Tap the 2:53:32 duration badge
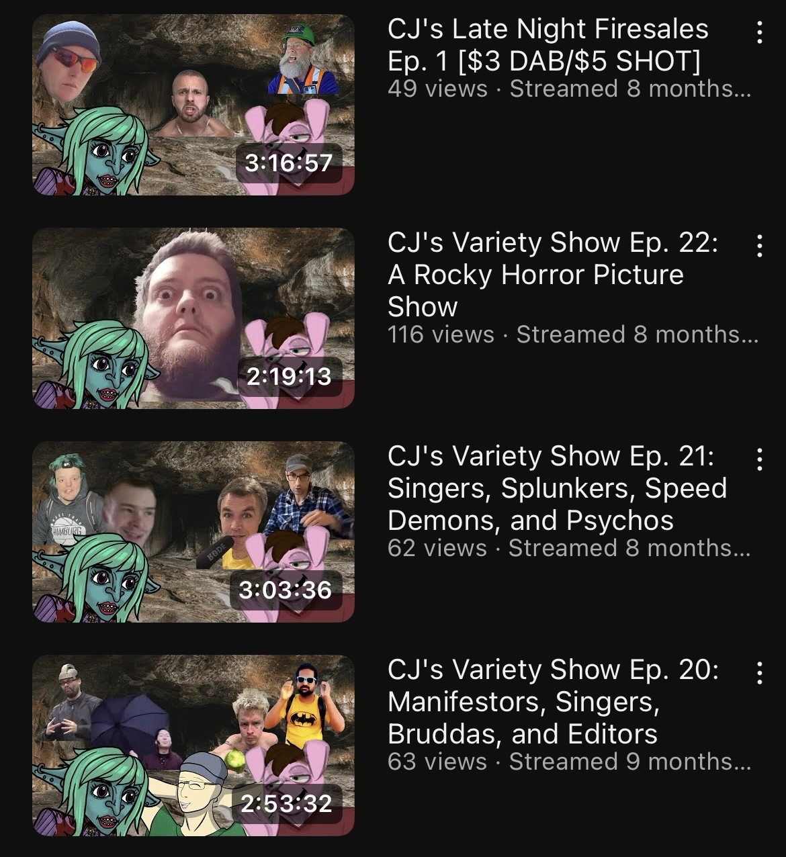The width and height of the screenshot is (786, 857). [x=287, y=803]
